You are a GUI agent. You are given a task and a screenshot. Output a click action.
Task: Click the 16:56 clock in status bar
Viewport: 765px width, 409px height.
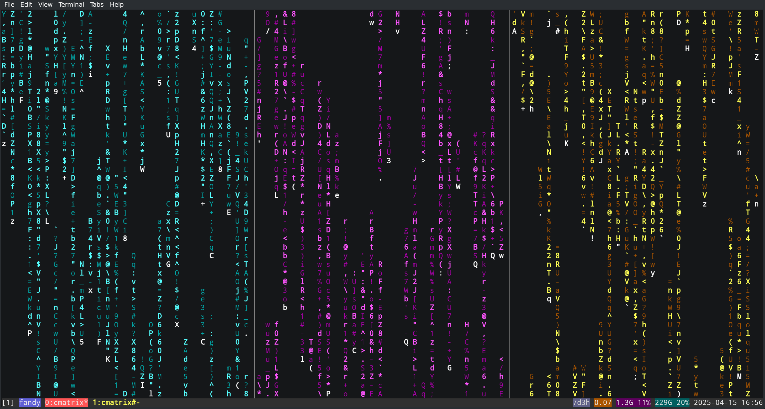pyautogui.click(x=752, y=403)
